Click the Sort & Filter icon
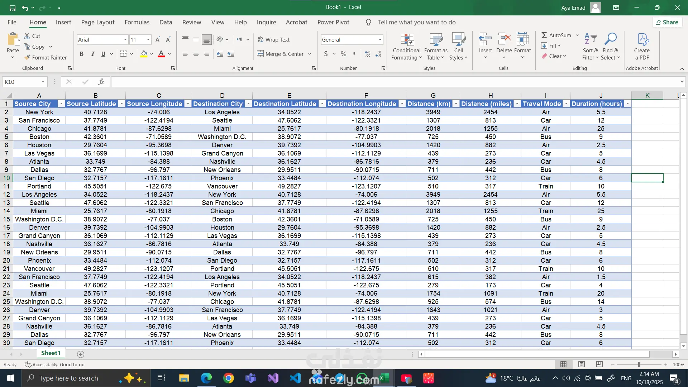Screen dimensions: 688x387 click(590, 39)
